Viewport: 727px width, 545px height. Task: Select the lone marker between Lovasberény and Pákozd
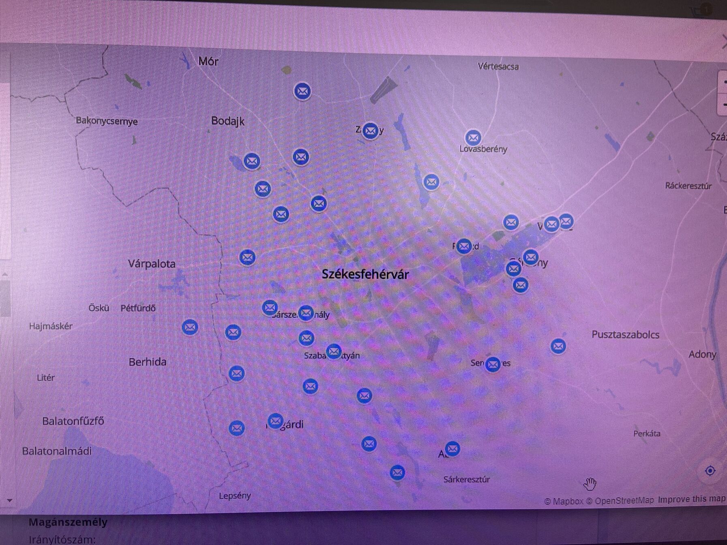tap(431, 182)
